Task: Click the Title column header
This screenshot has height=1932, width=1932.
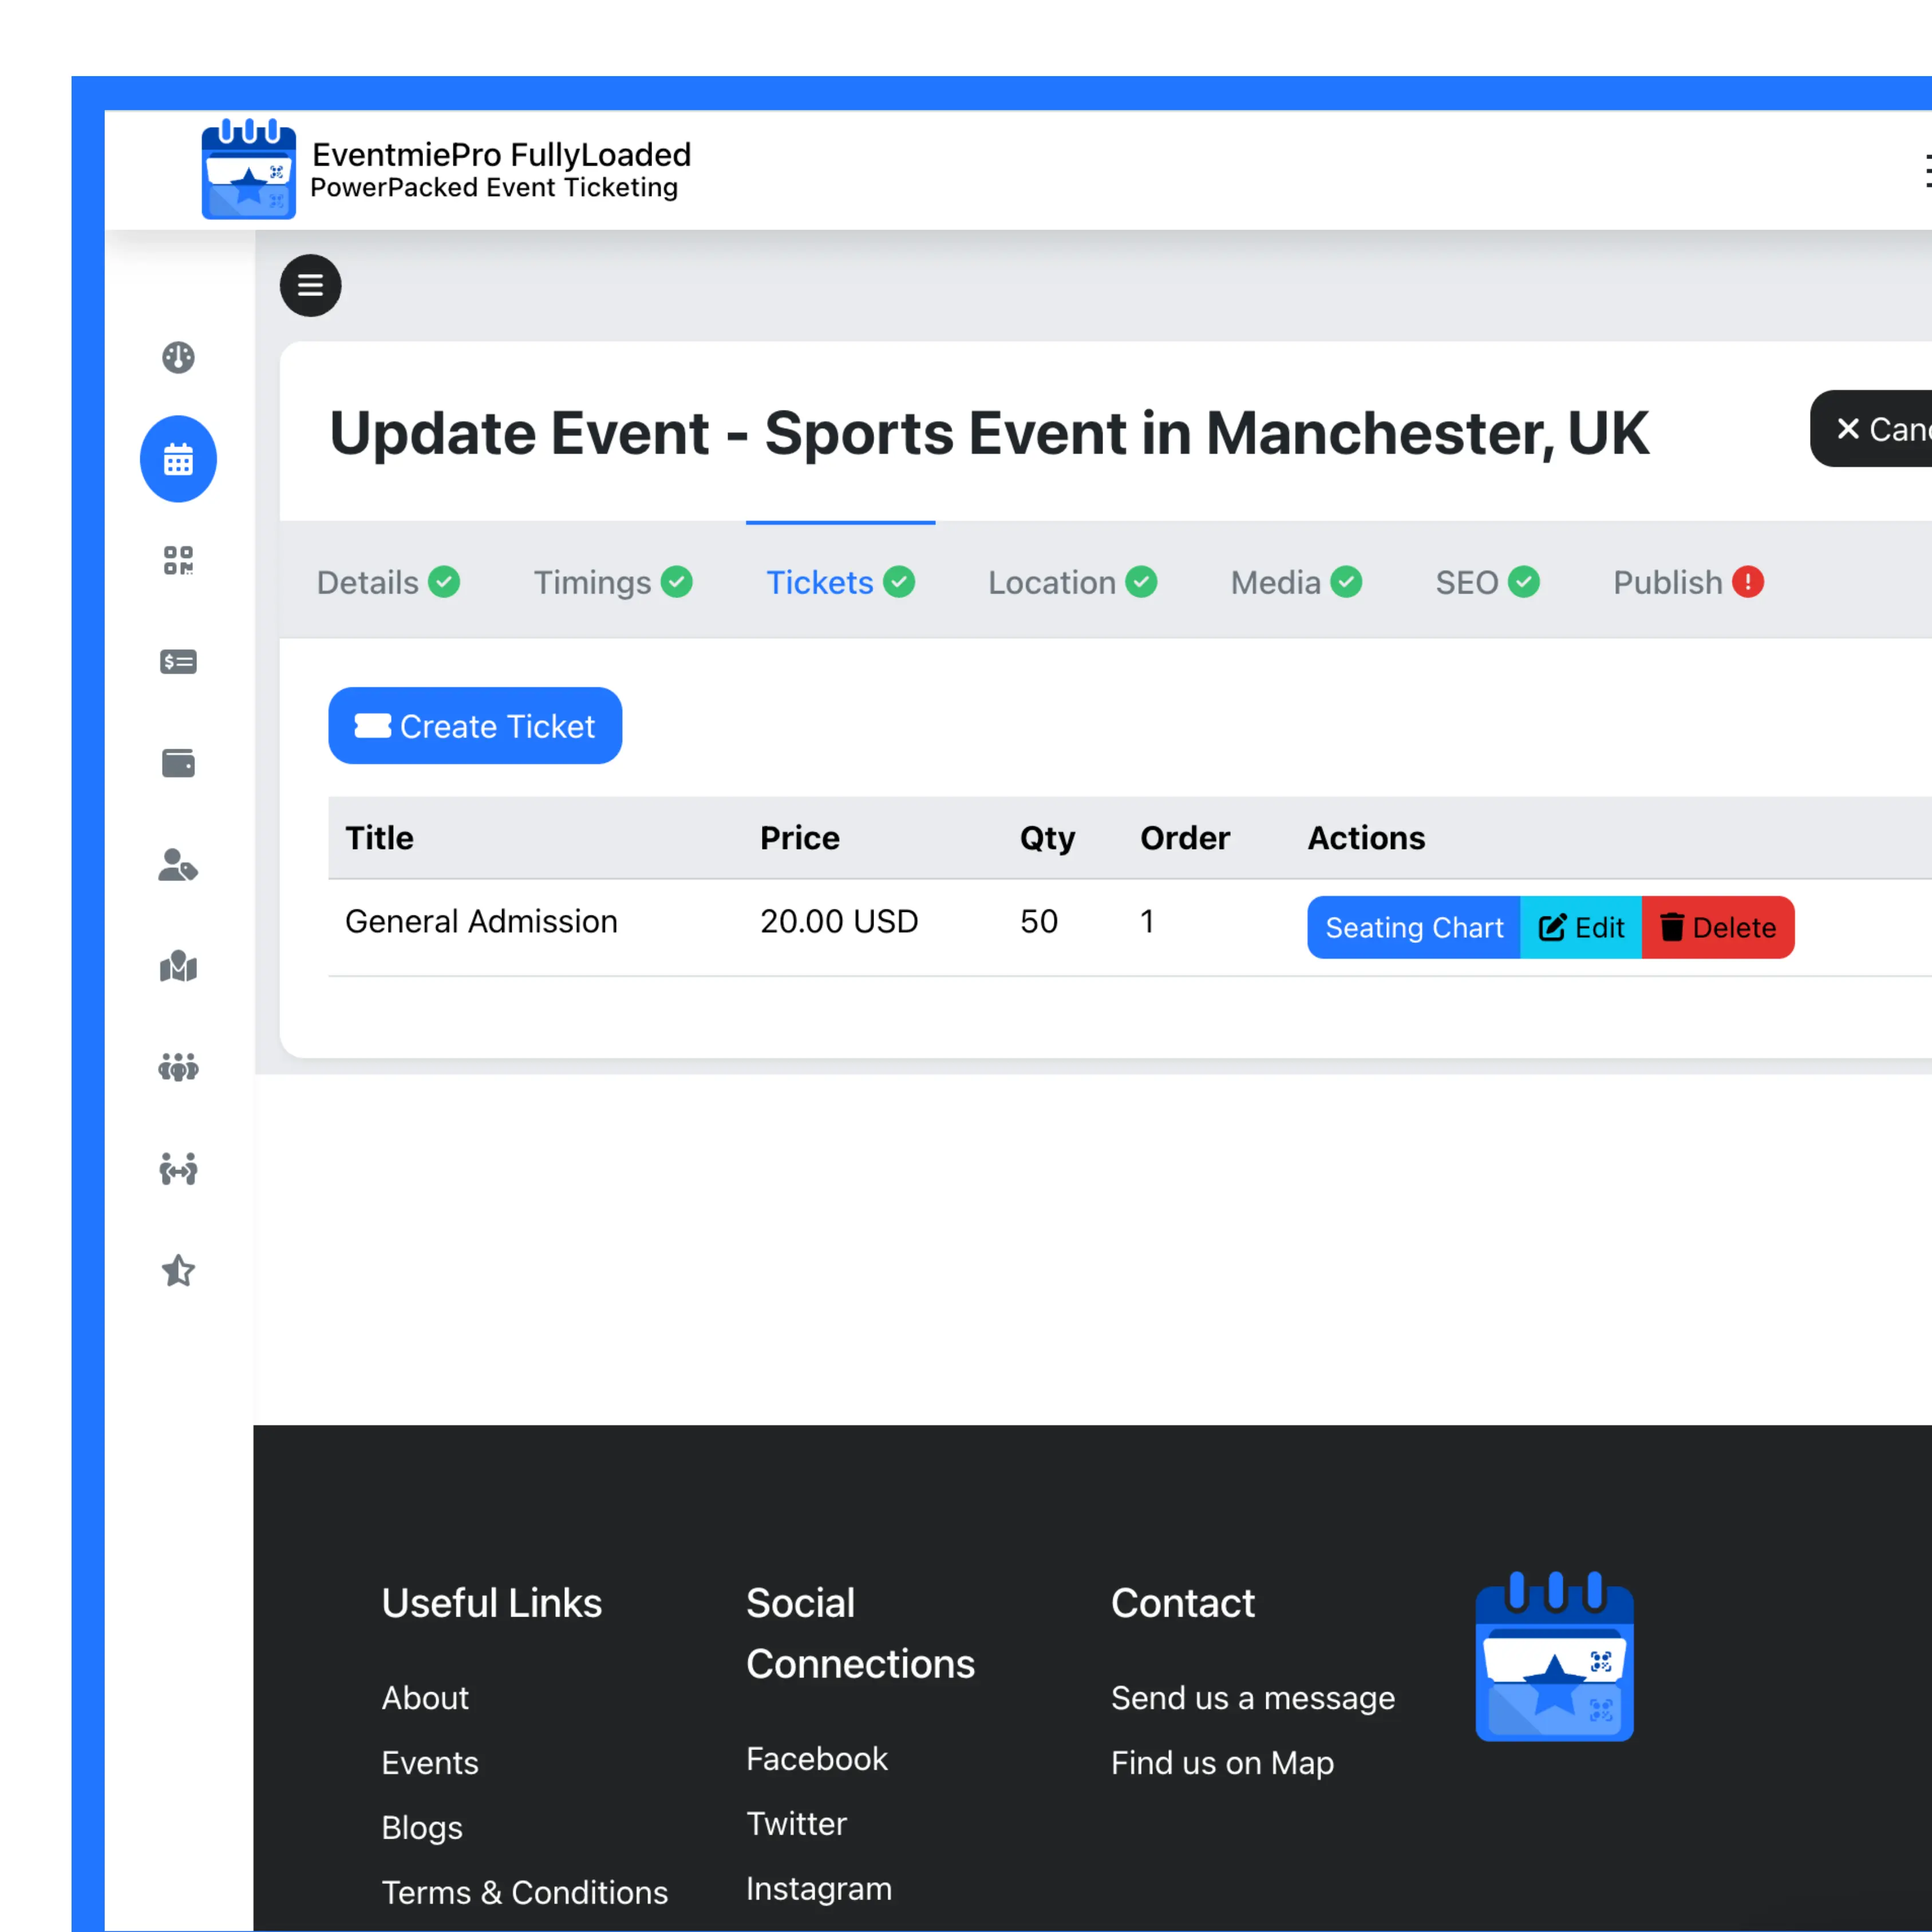Action: click(379, 838)
